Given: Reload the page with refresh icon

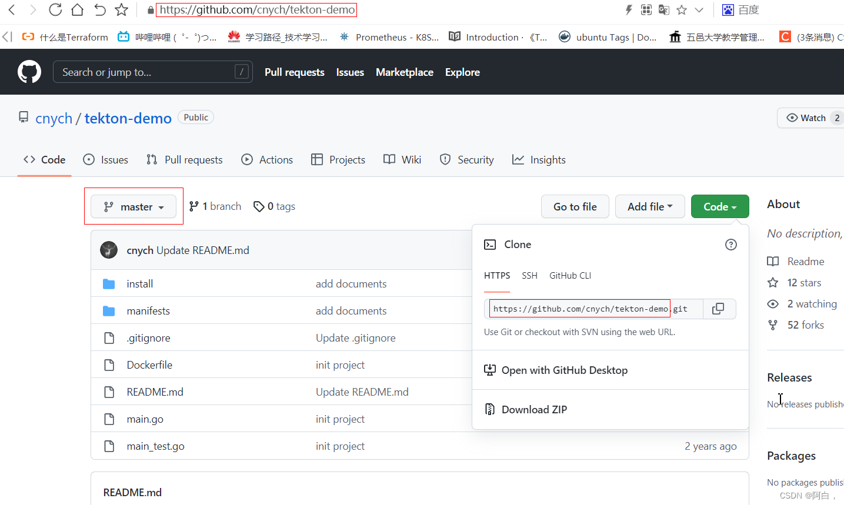Looking at the screenshot, I should (55, 9).
